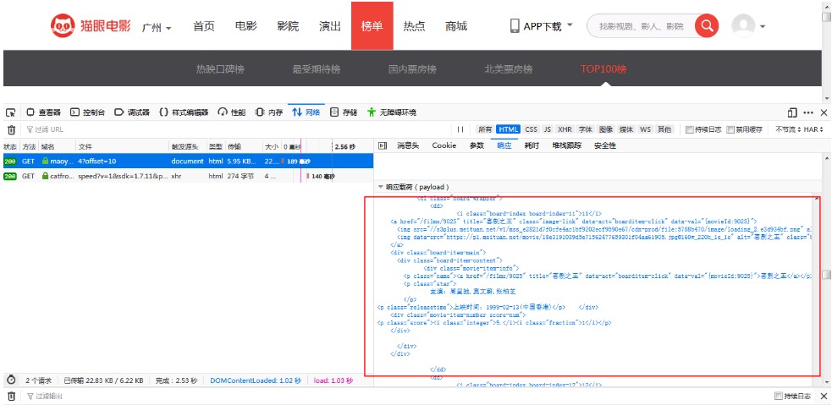This screenshot has width=832, height=405.
Task: Activate the element picker tool
Action: 11,112
